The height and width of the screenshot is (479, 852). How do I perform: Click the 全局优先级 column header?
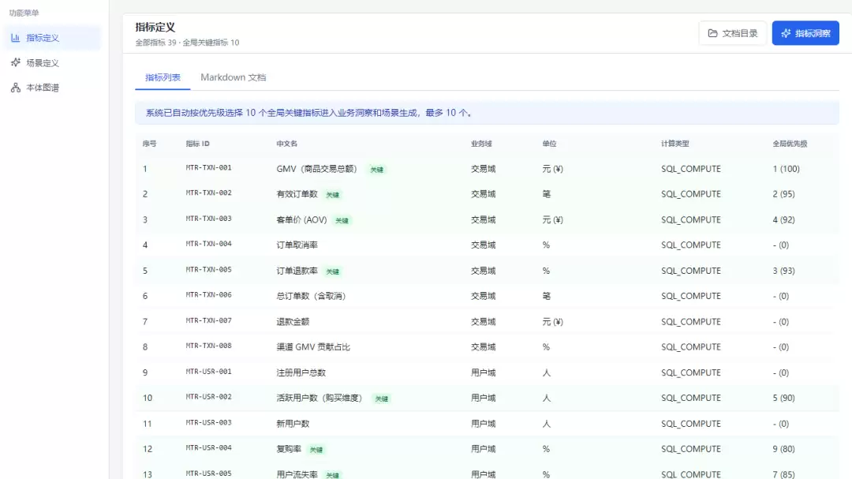pyautogui.click(x=790, y=144)
